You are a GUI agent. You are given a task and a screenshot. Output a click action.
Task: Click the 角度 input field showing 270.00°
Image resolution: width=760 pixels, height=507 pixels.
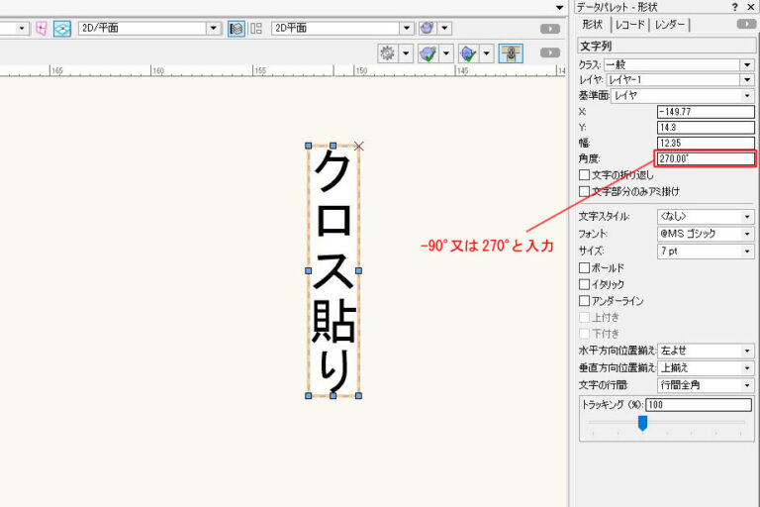click(x=705, y=158)
